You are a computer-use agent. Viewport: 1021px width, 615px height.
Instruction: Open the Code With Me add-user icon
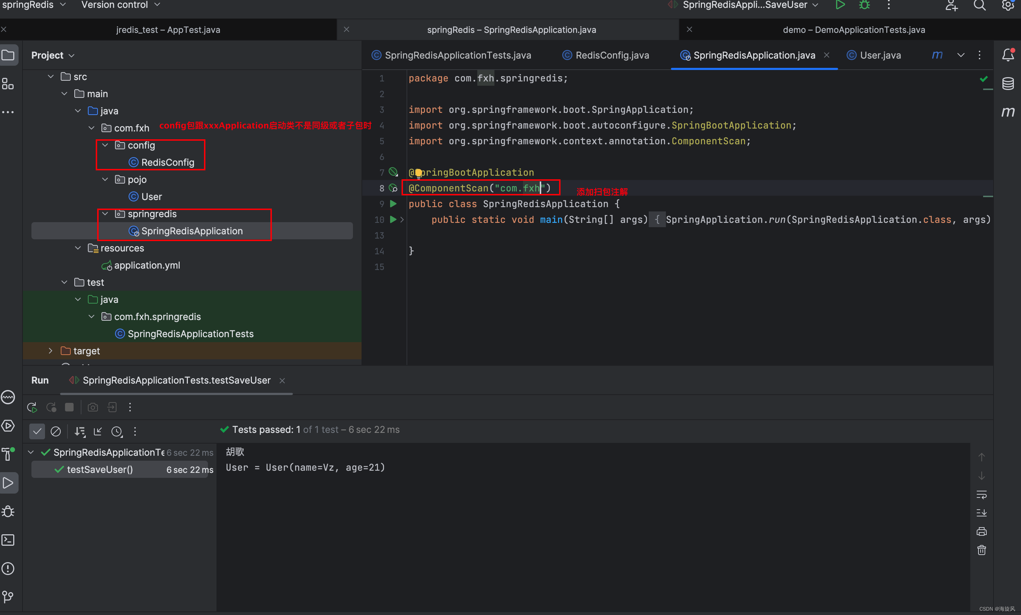click(951, 5)
